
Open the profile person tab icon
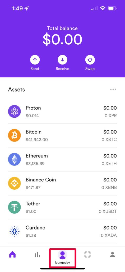click(x=113, y=254)
